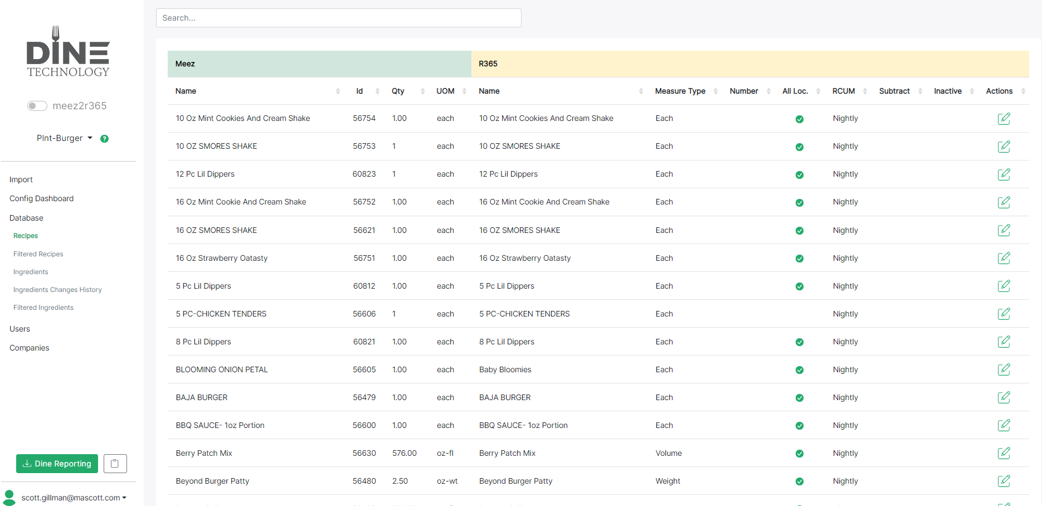Edit the BAJA BURGER row
This screenshot has height=506, width=1042.
coord(1004,397)
